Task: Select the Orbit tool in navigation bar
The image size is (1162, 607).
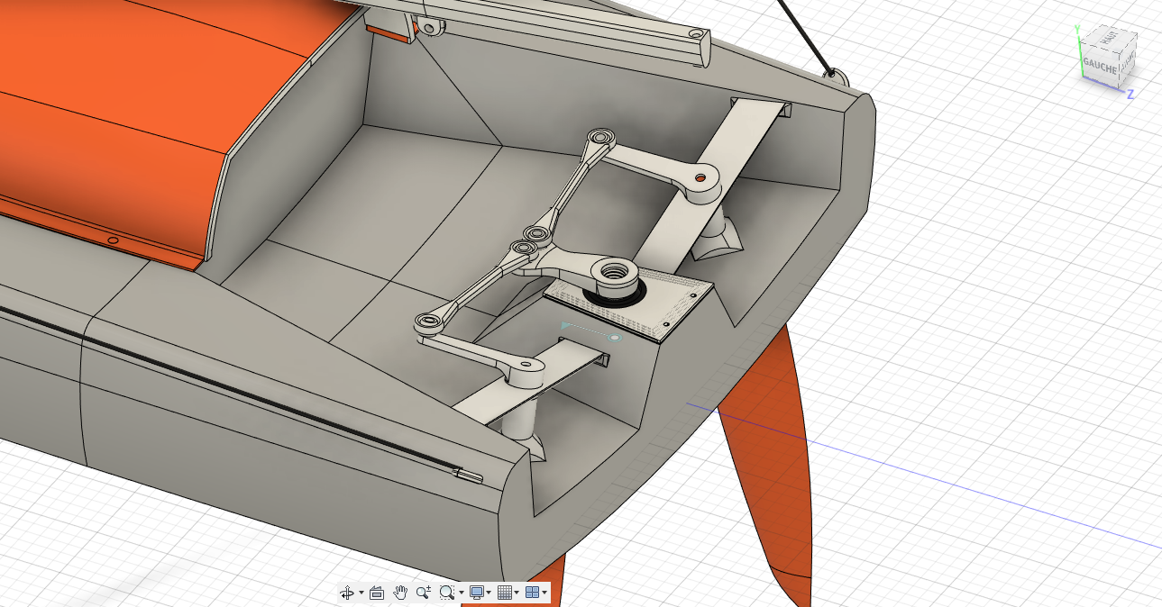Action: click(x=347, y=593)
